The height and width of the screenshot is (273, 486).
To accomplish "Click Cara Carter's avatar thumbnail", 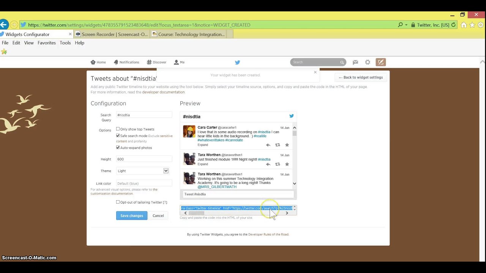I will pyautogui.click(x=189, y=131).
